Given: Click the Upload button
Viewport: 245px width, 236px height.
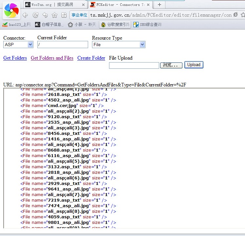Looking at the screenshot, I should click(x=194, y=65).
